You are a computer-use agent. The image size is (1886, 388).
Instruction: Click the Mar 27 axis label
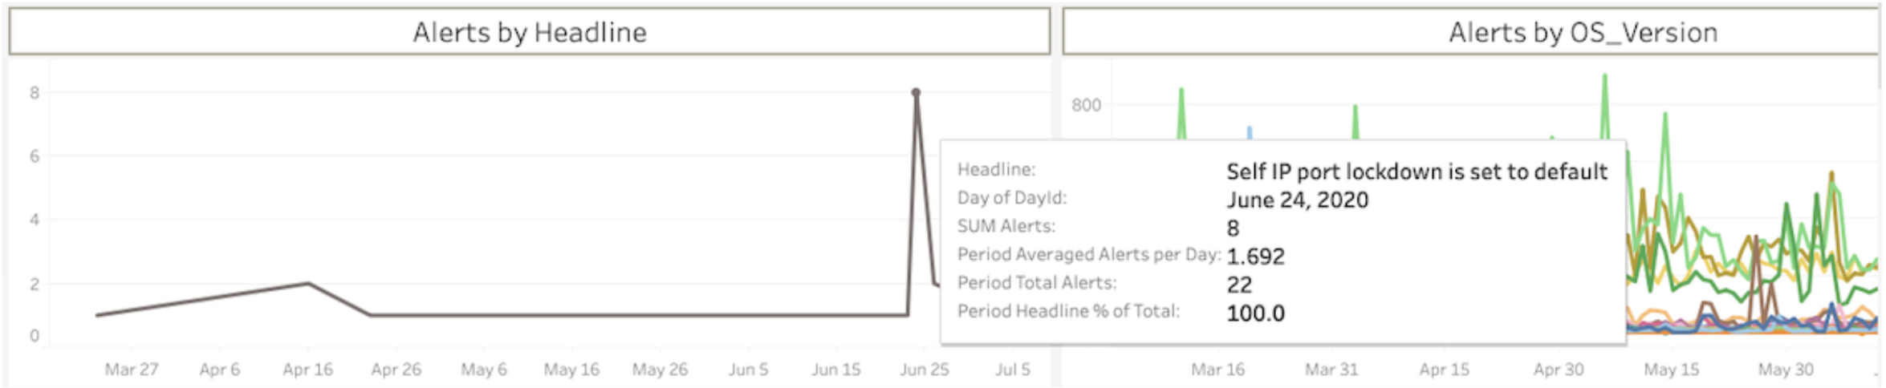pos(132,370)
